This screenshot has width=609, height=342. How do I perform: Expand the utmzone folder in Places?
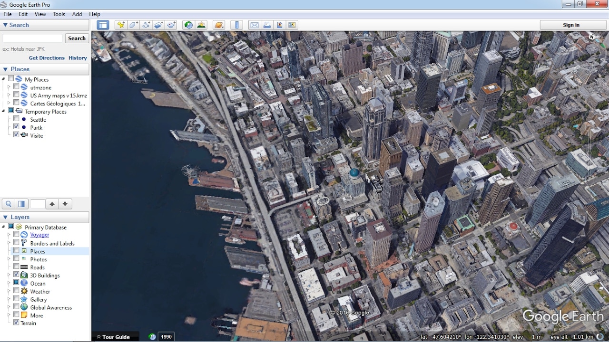point(9,87)
